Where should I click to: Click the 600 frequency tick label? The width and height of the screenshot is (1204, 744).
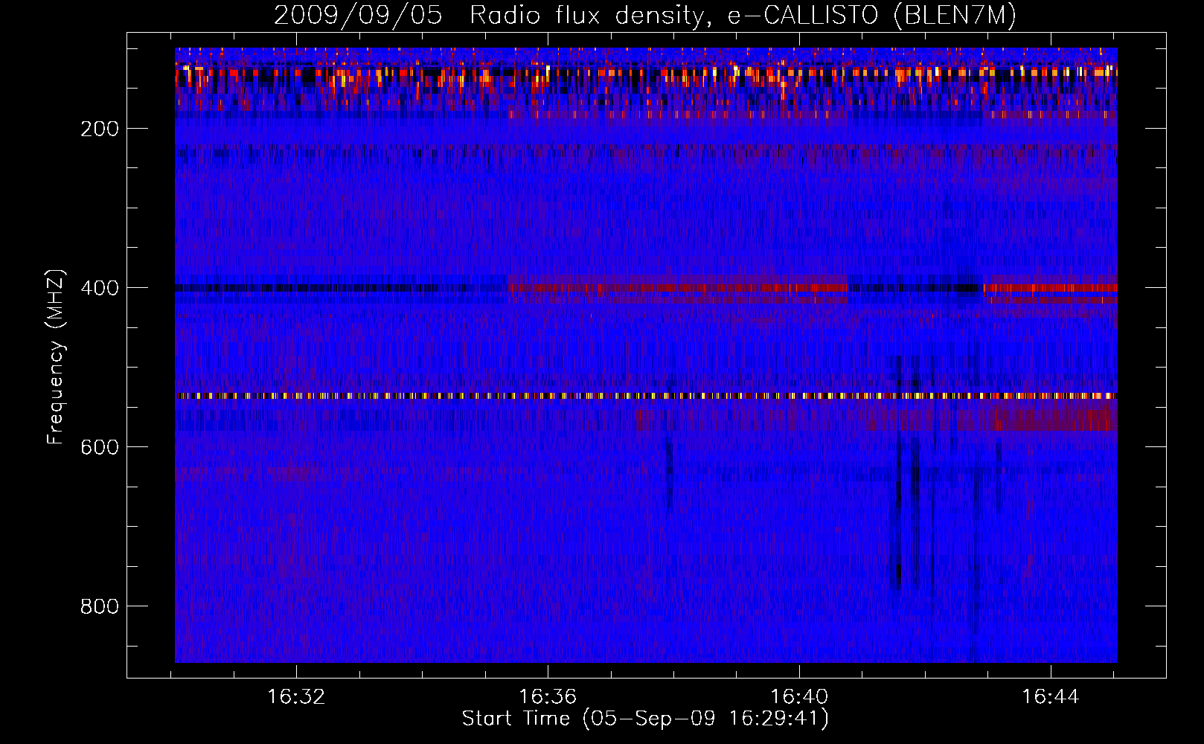(x=100, y=447)
